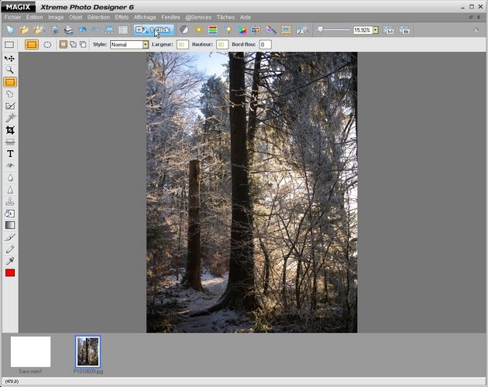Image resolution: width=488 pixels, height=387 pixels.
Task: Select the Text tool
Action: pos(10,154)
